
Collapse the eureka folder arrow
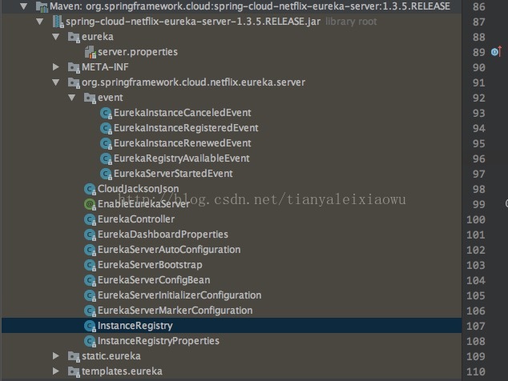pyautogui.click(x=56, y=37)
